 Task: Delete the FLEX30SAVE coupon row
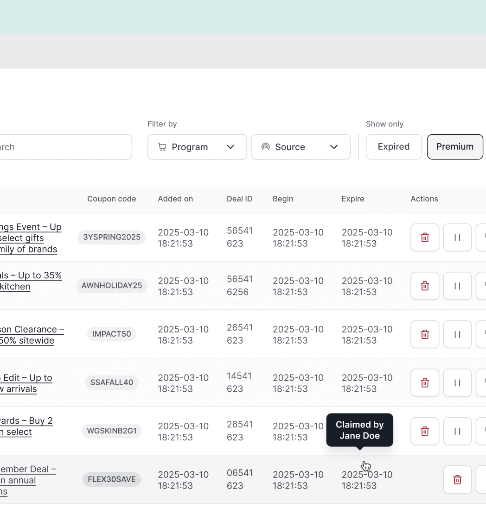[x=457, y=480]
